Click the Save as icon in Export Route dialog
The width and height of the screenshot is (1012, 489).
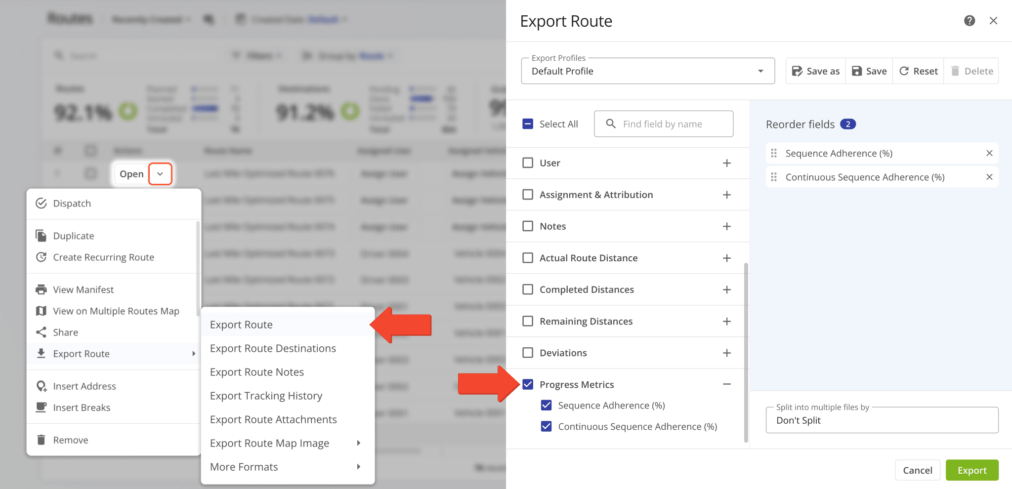[x=798, y=71]
